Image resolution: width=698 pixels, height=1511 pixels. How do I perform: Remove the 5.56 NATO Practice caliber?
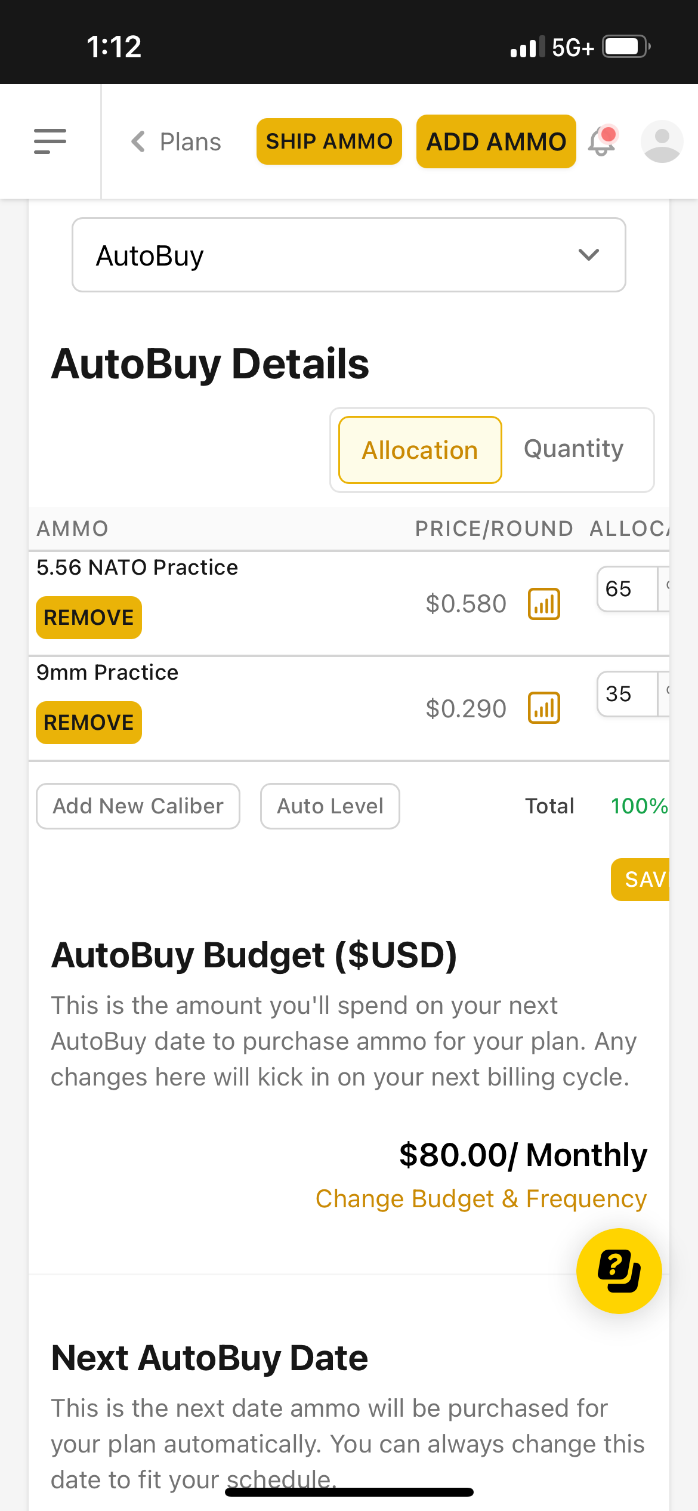[89, 618]
